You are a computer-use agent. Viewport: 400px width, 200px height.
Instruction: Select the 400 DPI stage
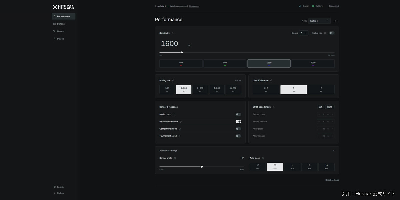(x=181, y=64)
